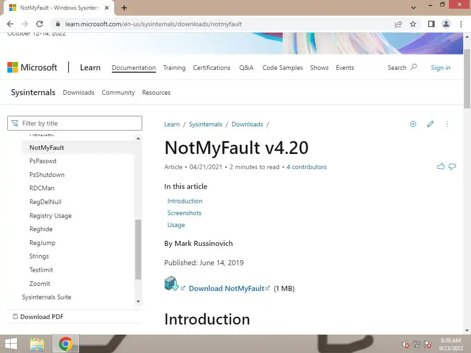Select PsShutdown in the sidebar list
Image resolution: width=471 pixels, height=353 pixels.
click(47, 175)
